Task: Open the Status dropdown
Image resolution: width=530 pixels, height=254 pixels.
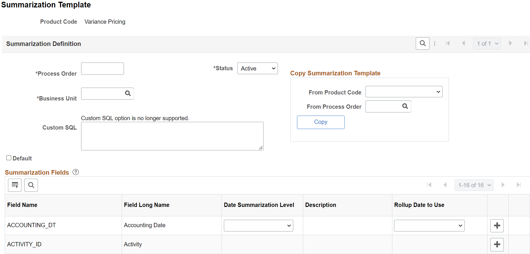Action: [x=257, y=68]
